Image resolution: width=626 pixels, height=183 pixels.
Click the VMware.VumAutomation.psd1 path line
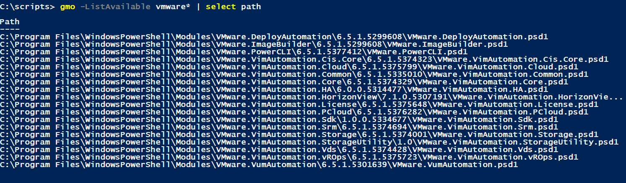(x=259, y=165)
